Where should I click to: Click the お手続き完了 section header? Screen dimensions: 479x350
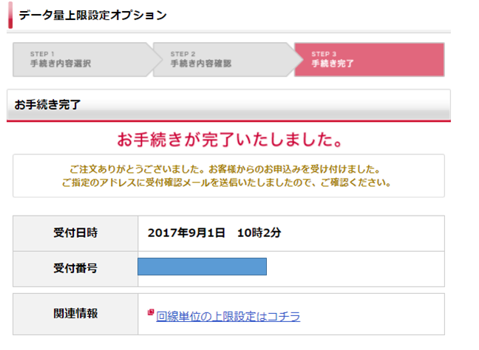[x=228, y=105]
